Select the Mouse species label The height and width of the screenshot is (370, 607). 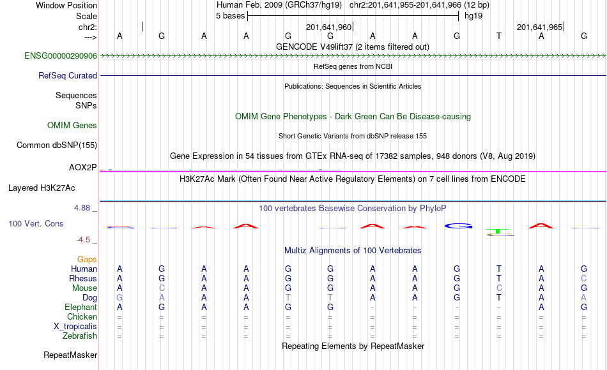point(84,288)
